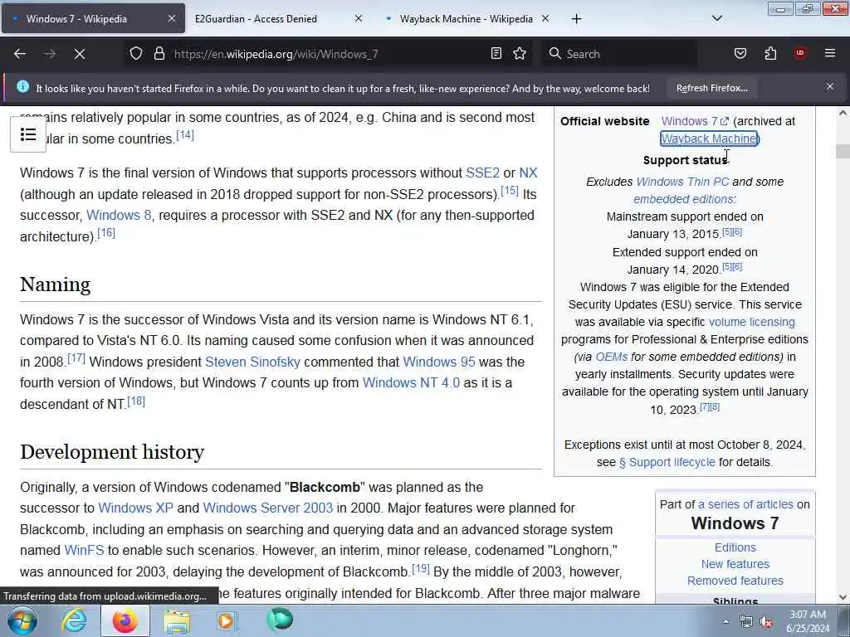Bookmark this page with the star
The height and width of the screenshot is (637, 850).
coord(520,54)
